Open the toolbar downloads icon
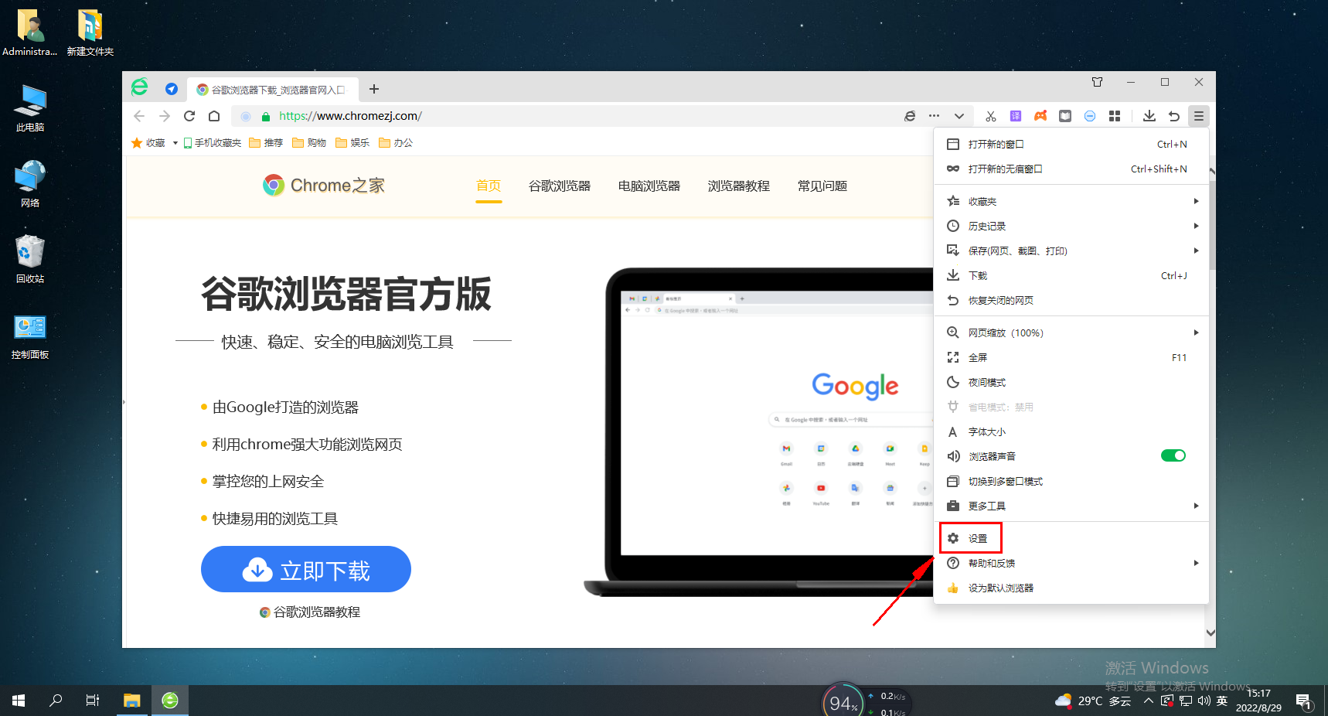1328x716 pixels. coord(1149,116)
